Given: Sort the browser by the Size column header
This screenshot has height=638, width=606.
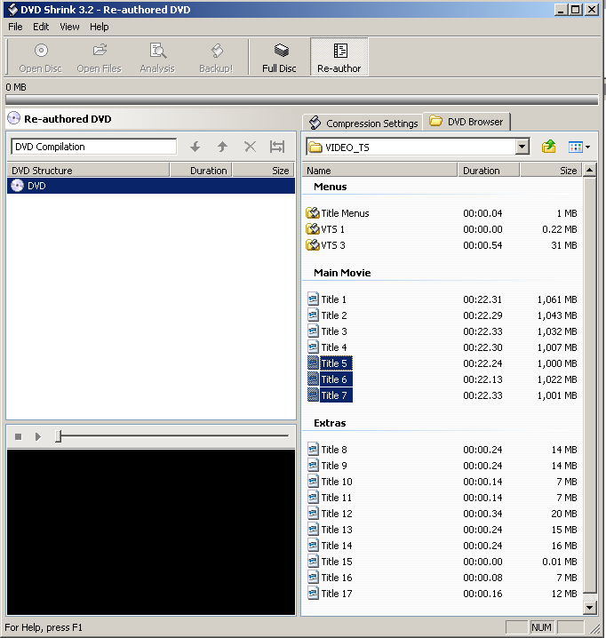Looking at the screenshot, I should click(x=552, y=170).
